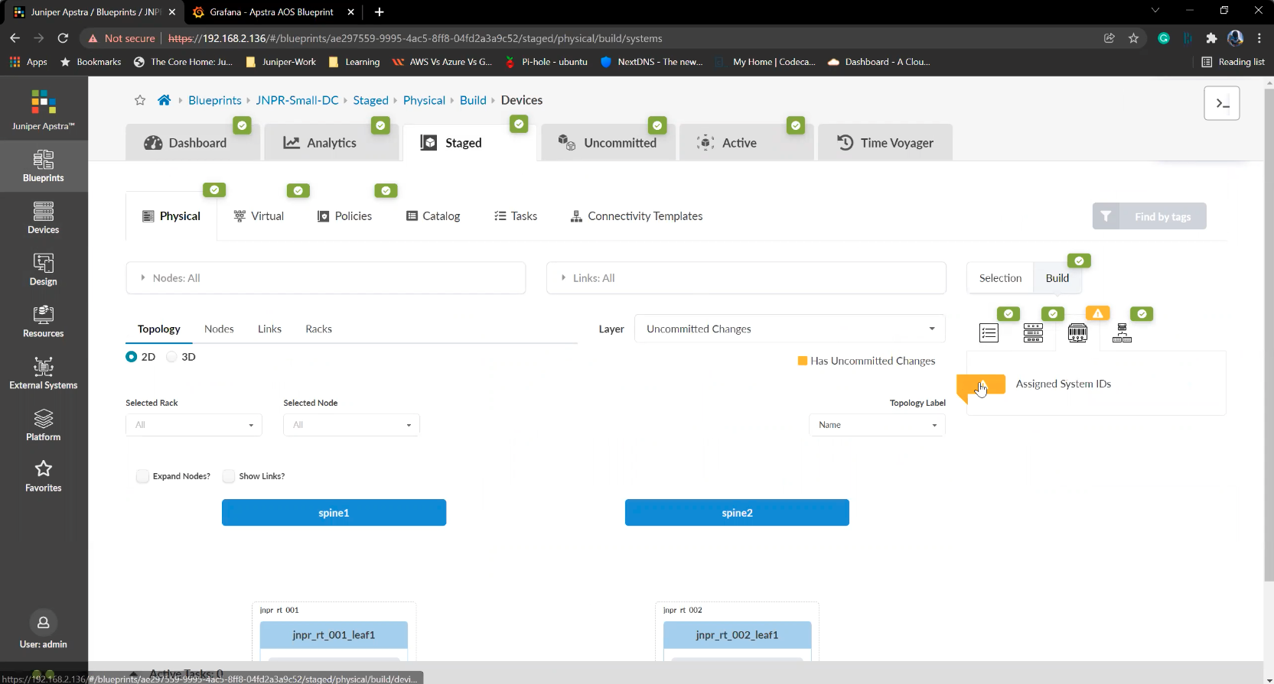Open the build racks server icon
The image size is (1274, 684).
coord(1033,332)
